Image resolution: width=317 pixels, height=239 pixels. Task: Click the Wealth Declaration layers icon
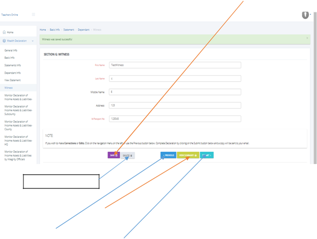pos(5,41)
